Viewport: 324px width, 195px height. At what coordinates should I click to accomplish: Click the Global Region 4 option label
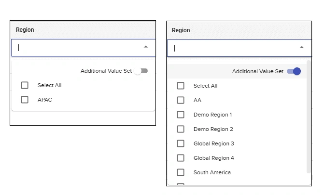coord(213,158)
